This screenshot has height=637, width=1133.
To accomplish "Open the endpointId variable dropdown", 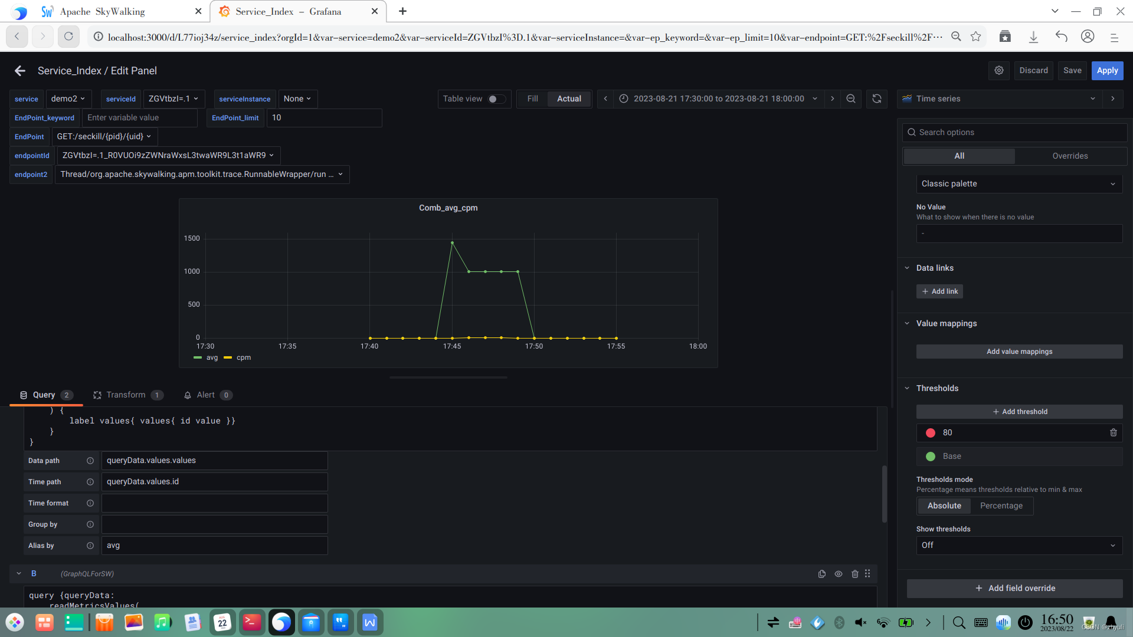I will point(168,156).
